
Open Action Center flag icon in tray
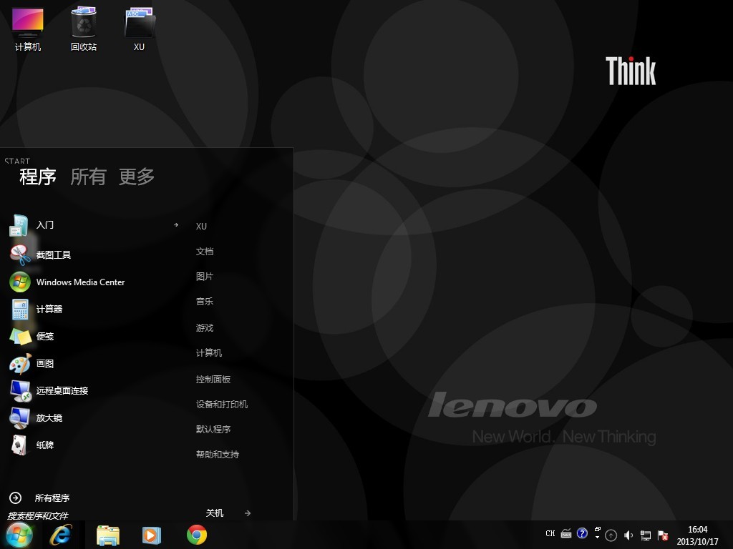tap(664, 535)
